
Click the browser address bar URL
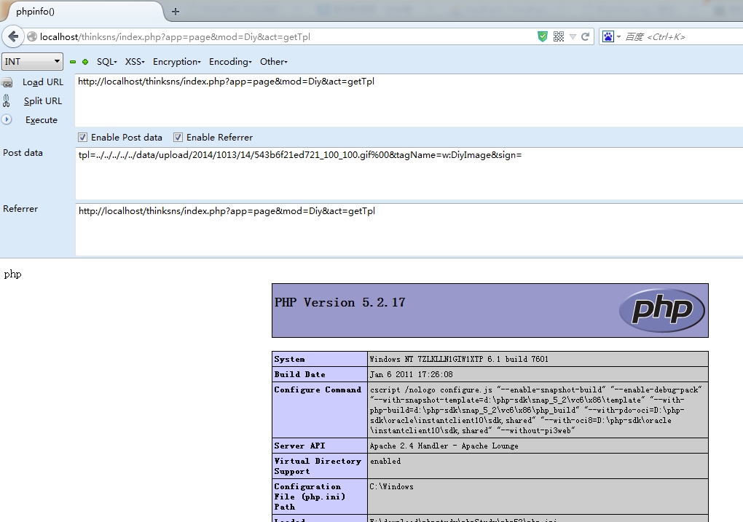tap(175, 36)
